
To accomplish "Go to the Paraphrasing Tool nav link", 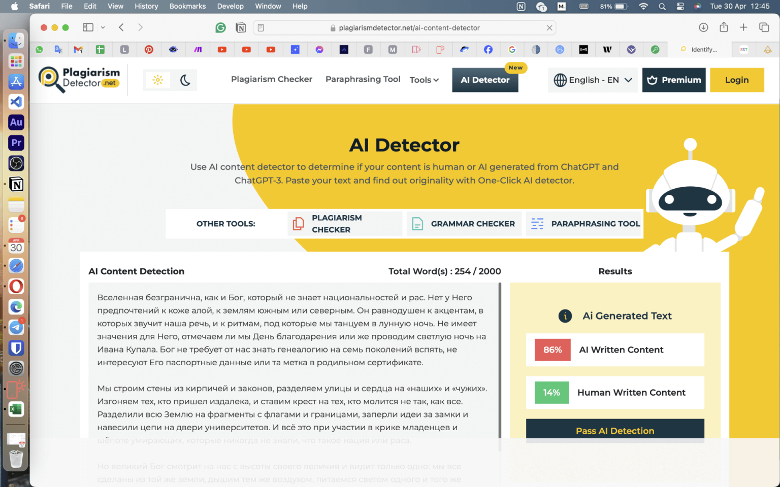I will tap(363, 79).
